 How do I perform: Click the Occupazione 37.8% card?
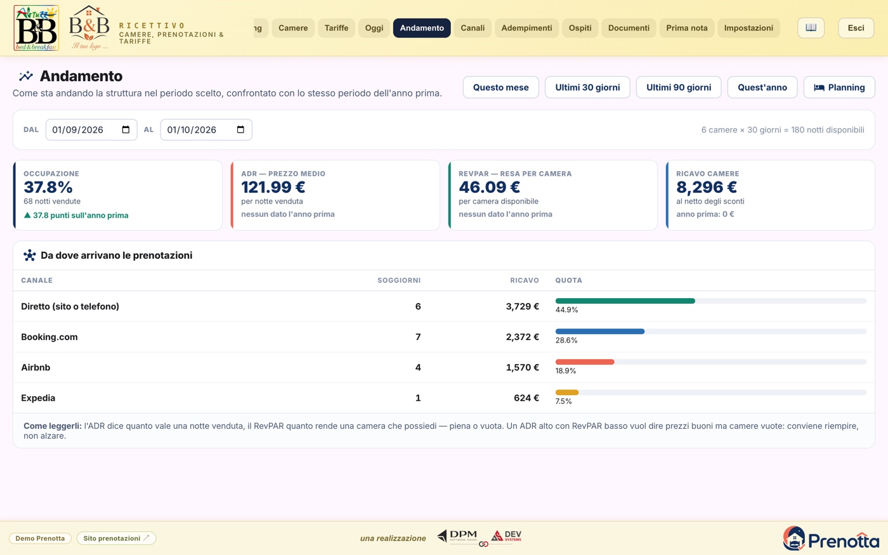(118, 195)
